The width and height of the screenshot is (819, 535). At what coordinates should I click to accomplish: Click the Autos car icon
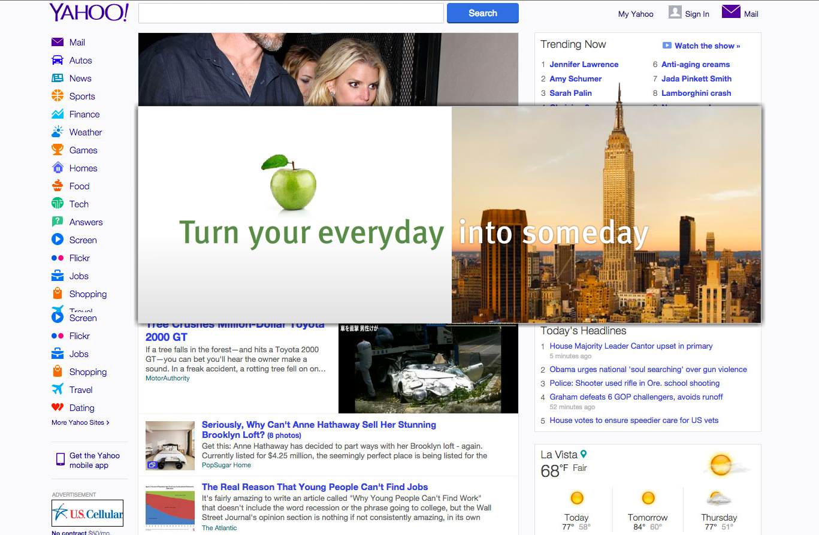tap(58, 60)
